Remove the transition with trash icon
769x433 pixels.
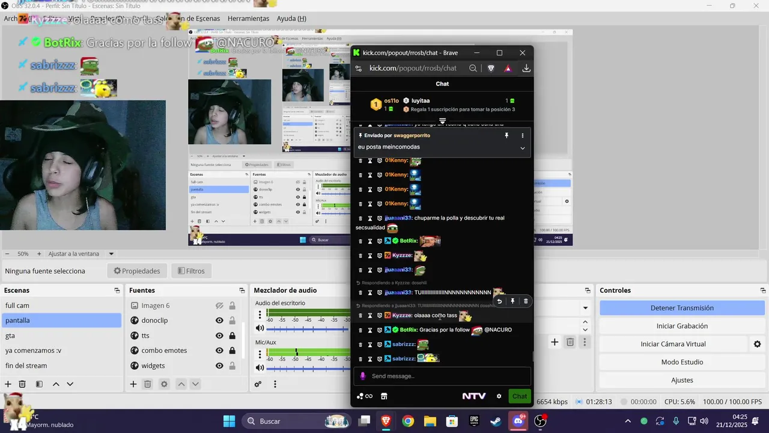570,342
